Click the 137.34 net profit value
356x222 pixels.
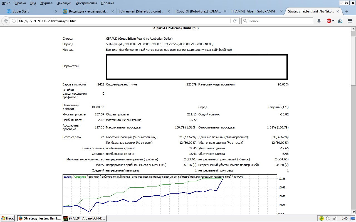100,114
